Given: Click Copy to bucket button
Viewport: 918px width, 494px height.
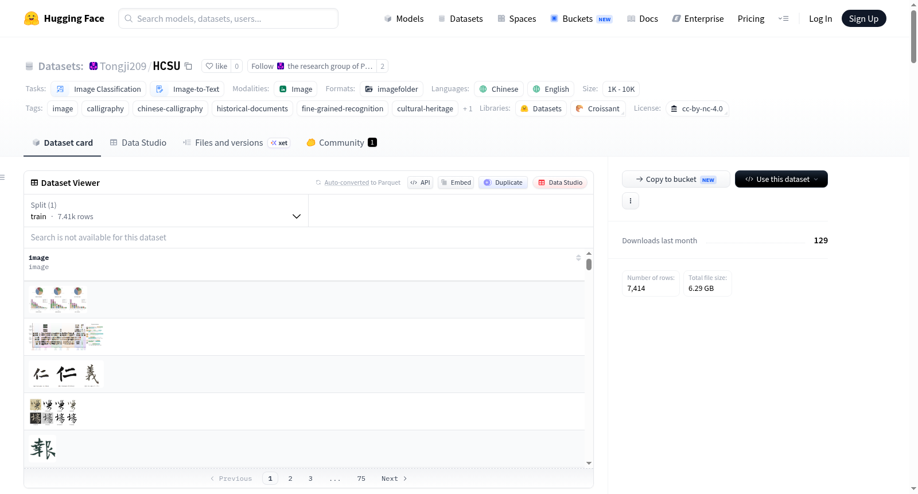Looking at the screenshot, I should pos(676,179).
